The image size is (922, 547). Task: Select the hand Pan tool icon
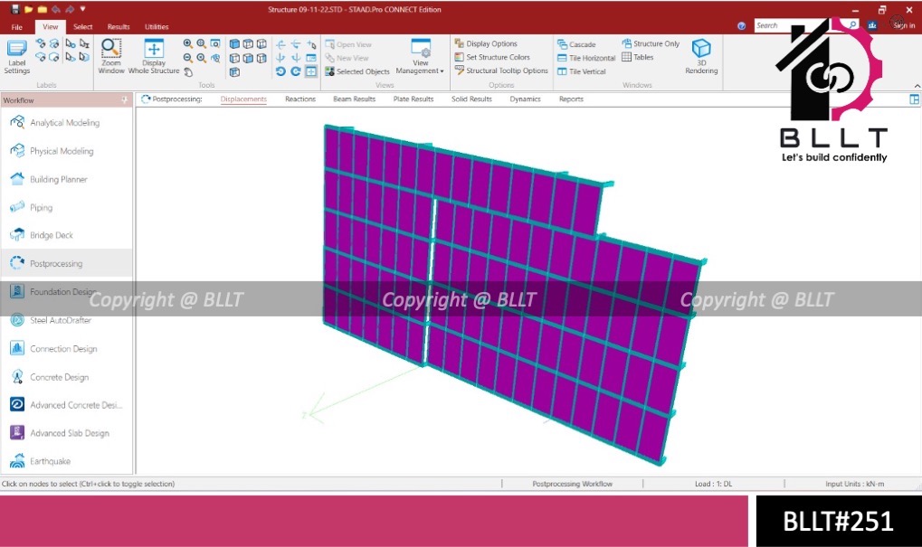tap(188, 72)
